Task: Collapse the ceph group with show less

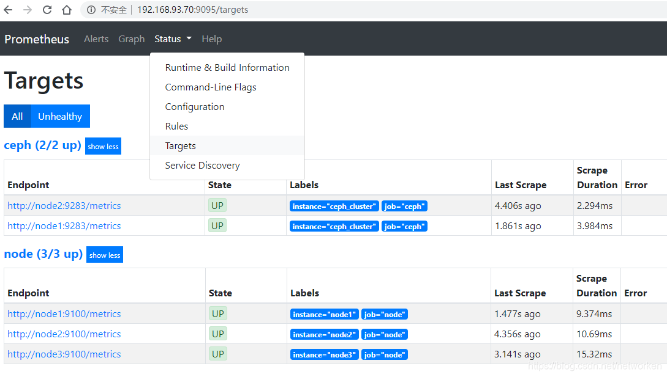Action: click(103, 147)
